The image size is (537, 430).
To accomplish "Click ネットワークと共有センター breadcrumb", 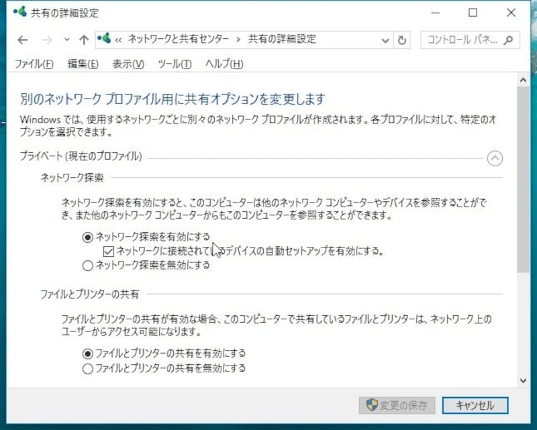I will pos(178,40).
